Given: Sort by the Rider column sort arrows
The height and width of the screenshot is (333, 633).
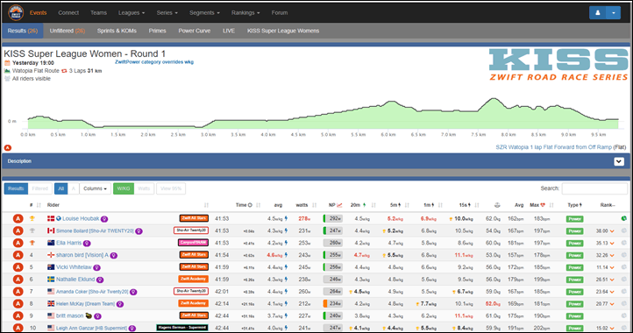Looking at the screenshot, I should (206, 205).
